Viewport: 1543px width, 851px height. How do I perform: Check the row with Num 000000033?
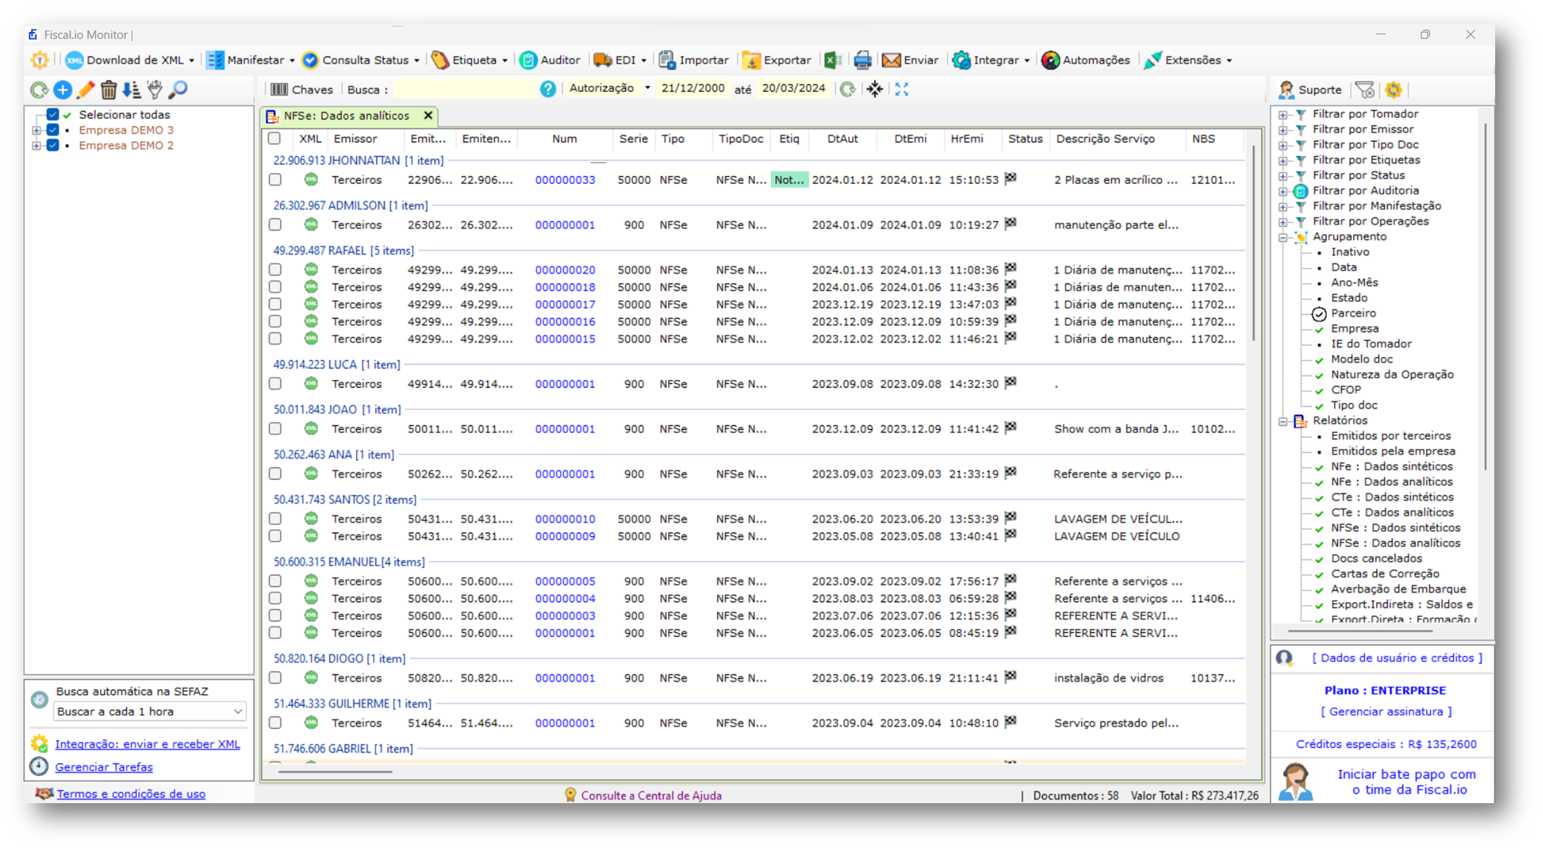(x=275, y=180)
